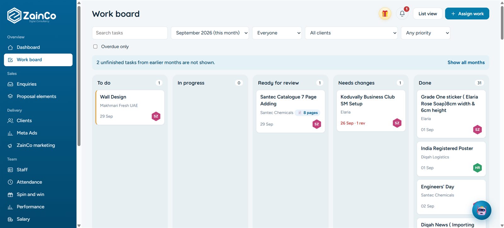Open the Everyone assignee dropdown
This screenshot has height=228, width=504.
coord(277,33)
